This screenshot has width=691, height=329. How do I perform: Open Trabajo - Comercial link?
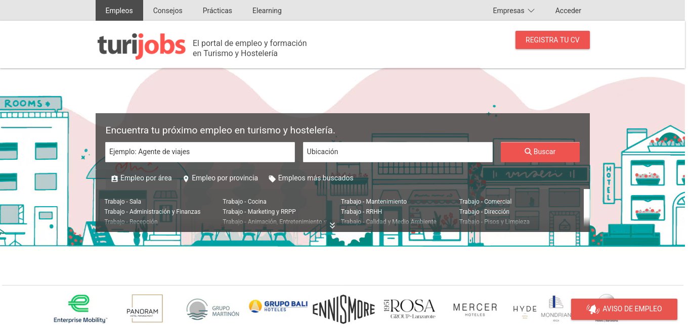pos(485,202)
